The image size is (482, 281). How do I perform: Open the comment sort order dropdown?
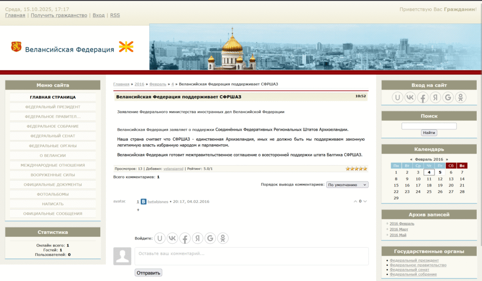[347, 185]
